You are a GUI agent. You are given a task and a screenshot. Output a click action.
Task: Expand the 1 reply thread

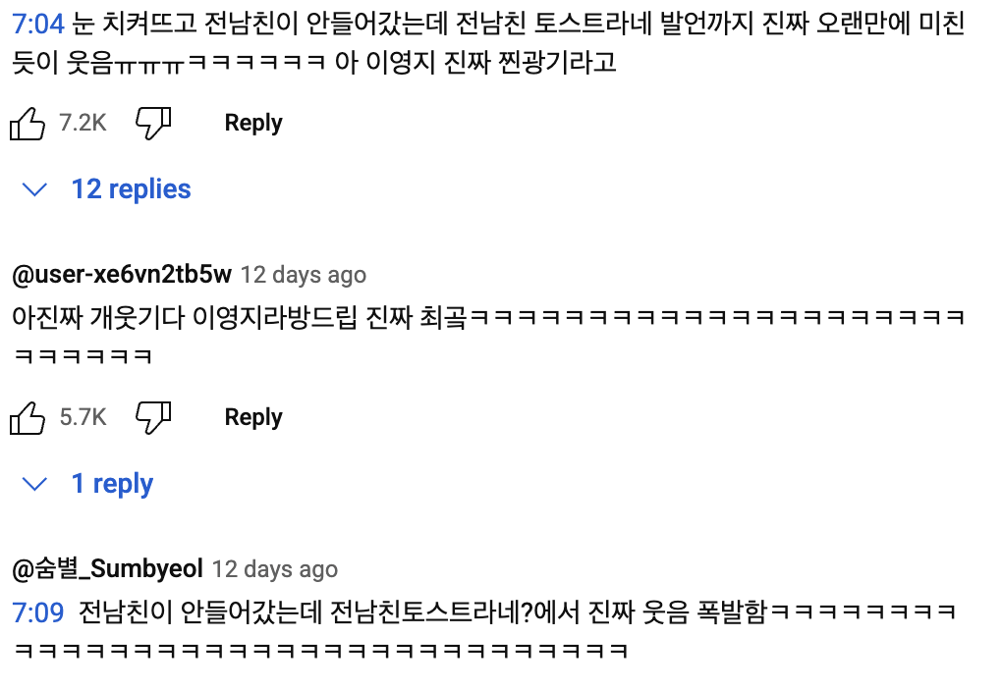[x=87, y=484]
